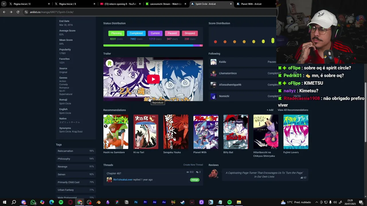Show hidden system tray icons chevron
This screenshot has width=367, height=206.
coord(317,202)
